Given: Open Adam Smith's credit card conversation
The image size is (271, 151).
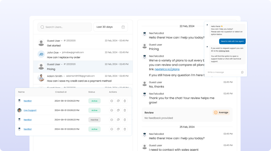Looking at the screenshot, I should 83,78.
